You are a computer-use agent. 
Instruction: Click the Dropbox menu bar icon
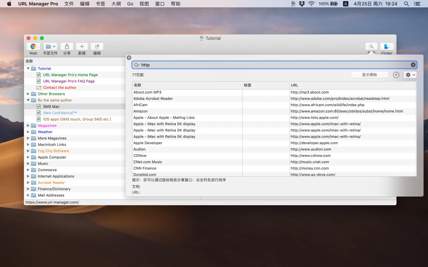tap(302, 4)
